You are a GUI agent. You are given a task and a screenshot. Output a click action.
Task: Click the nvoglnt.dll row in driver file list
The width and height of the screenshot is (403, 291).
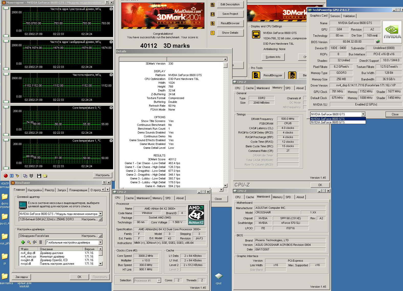point(58,260)
